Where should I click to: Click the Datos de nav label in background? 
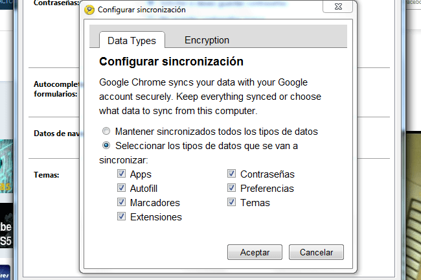(57, 134)
